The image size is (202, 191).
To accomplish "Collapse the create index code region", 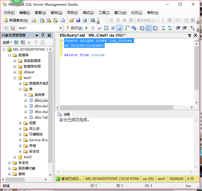I will coord(62,41).
